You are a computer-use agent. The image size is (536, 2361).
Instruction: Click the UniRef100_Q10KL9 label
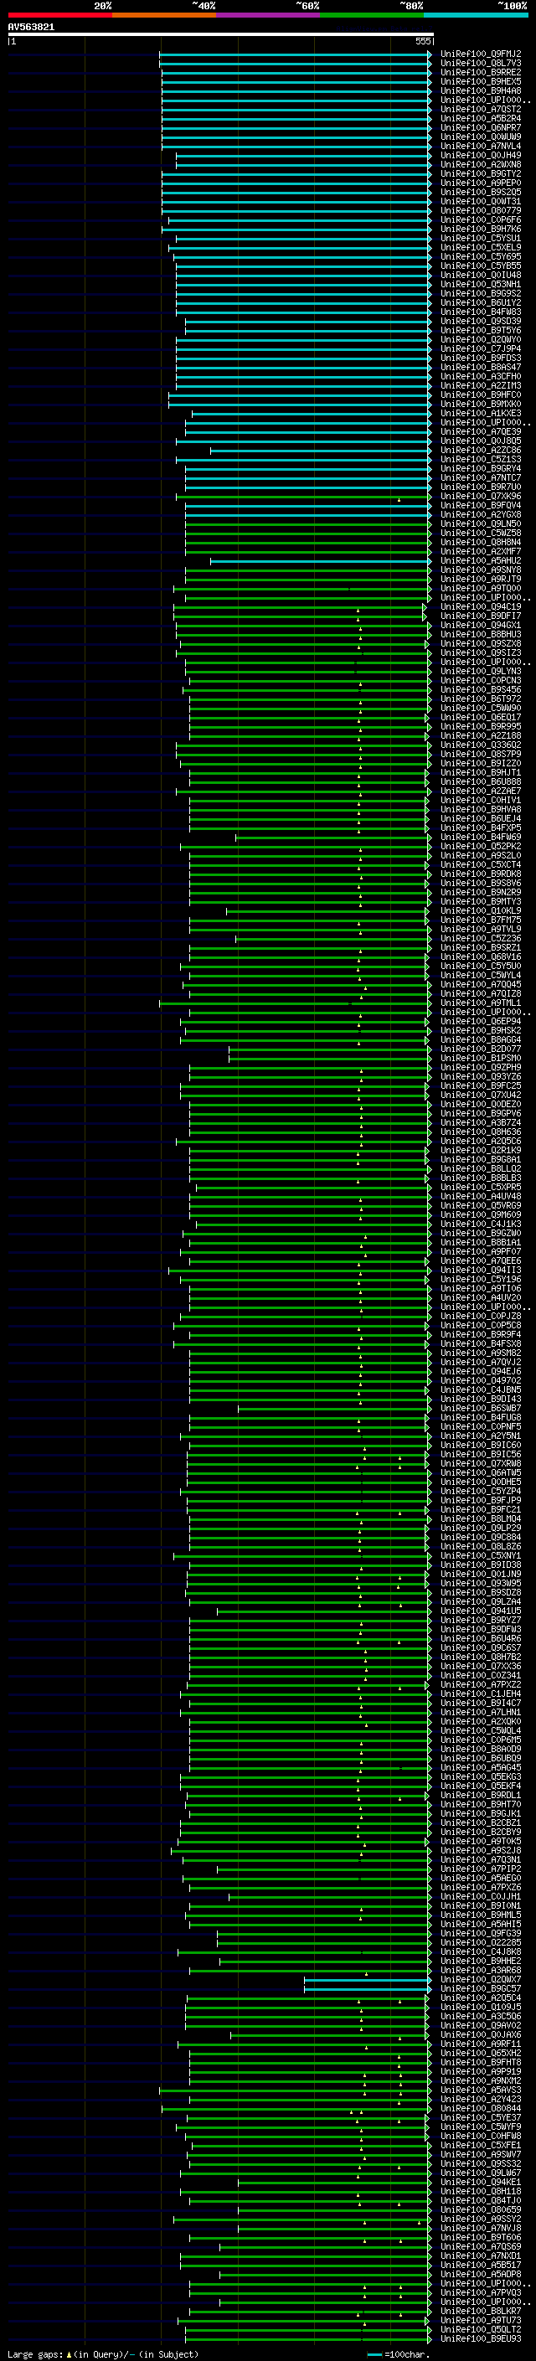coord(481,911)
